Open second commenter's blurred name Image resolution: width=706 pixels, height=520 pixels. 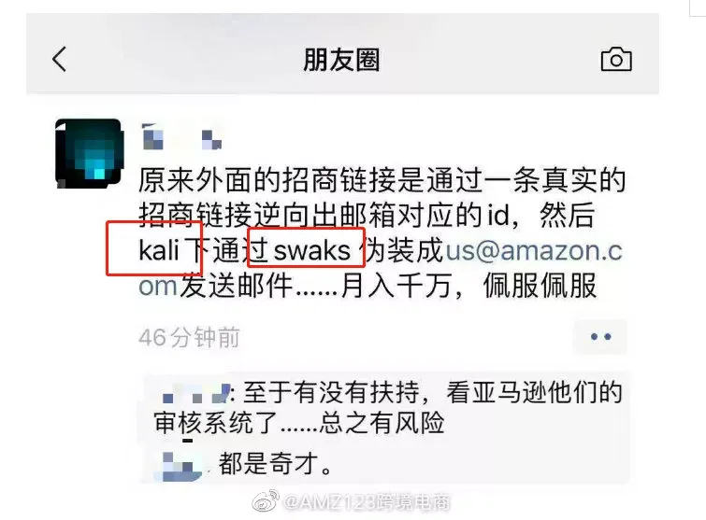point(181,464)
